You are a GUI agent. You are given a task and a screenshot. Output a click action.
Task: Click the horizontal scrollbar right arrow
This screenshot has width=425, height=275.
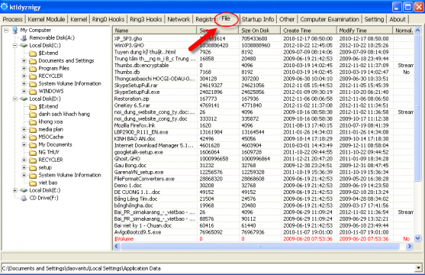tap(409, 246)
